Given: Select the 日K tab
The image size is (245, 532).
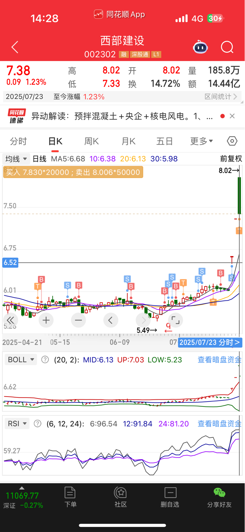Looking at the screenshot, I should tap(55, 141).
